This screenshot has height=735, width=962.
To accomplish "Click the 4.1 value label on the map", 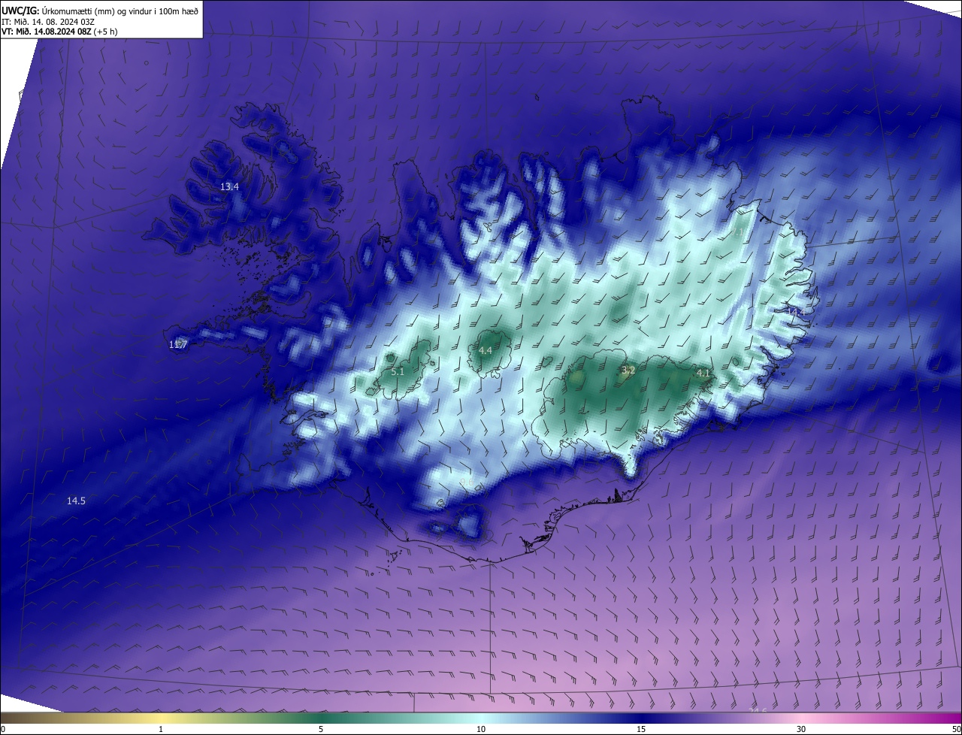I will click(703, 373).
